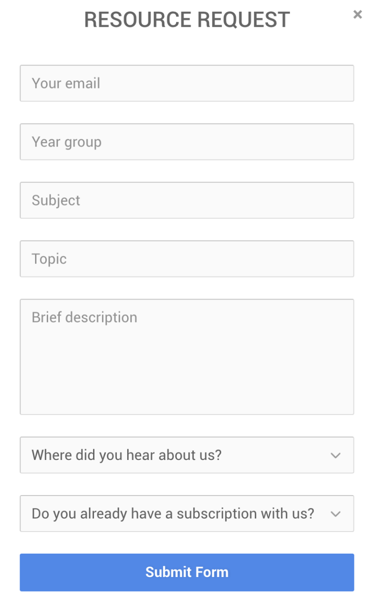Click the 'Year group' placeholder text
This screenshot has height=613, width=374.
point(66,142)
